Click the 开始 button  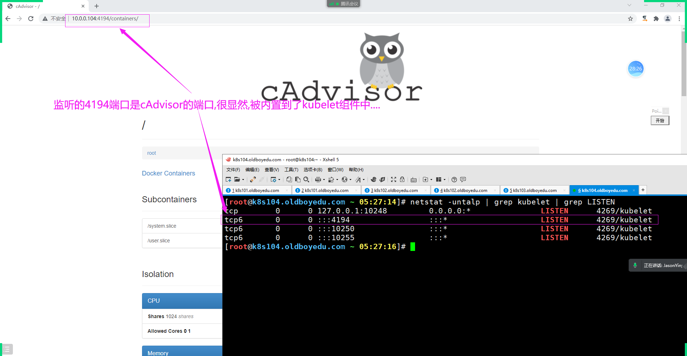pos(660,120)
